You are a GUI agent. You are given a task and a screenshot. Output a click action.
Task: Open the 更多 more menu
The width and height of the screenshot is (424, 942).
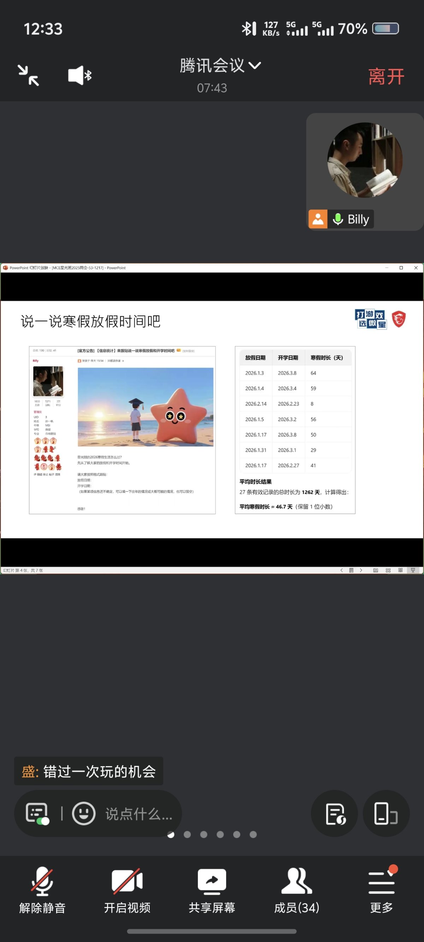(382, 890)
